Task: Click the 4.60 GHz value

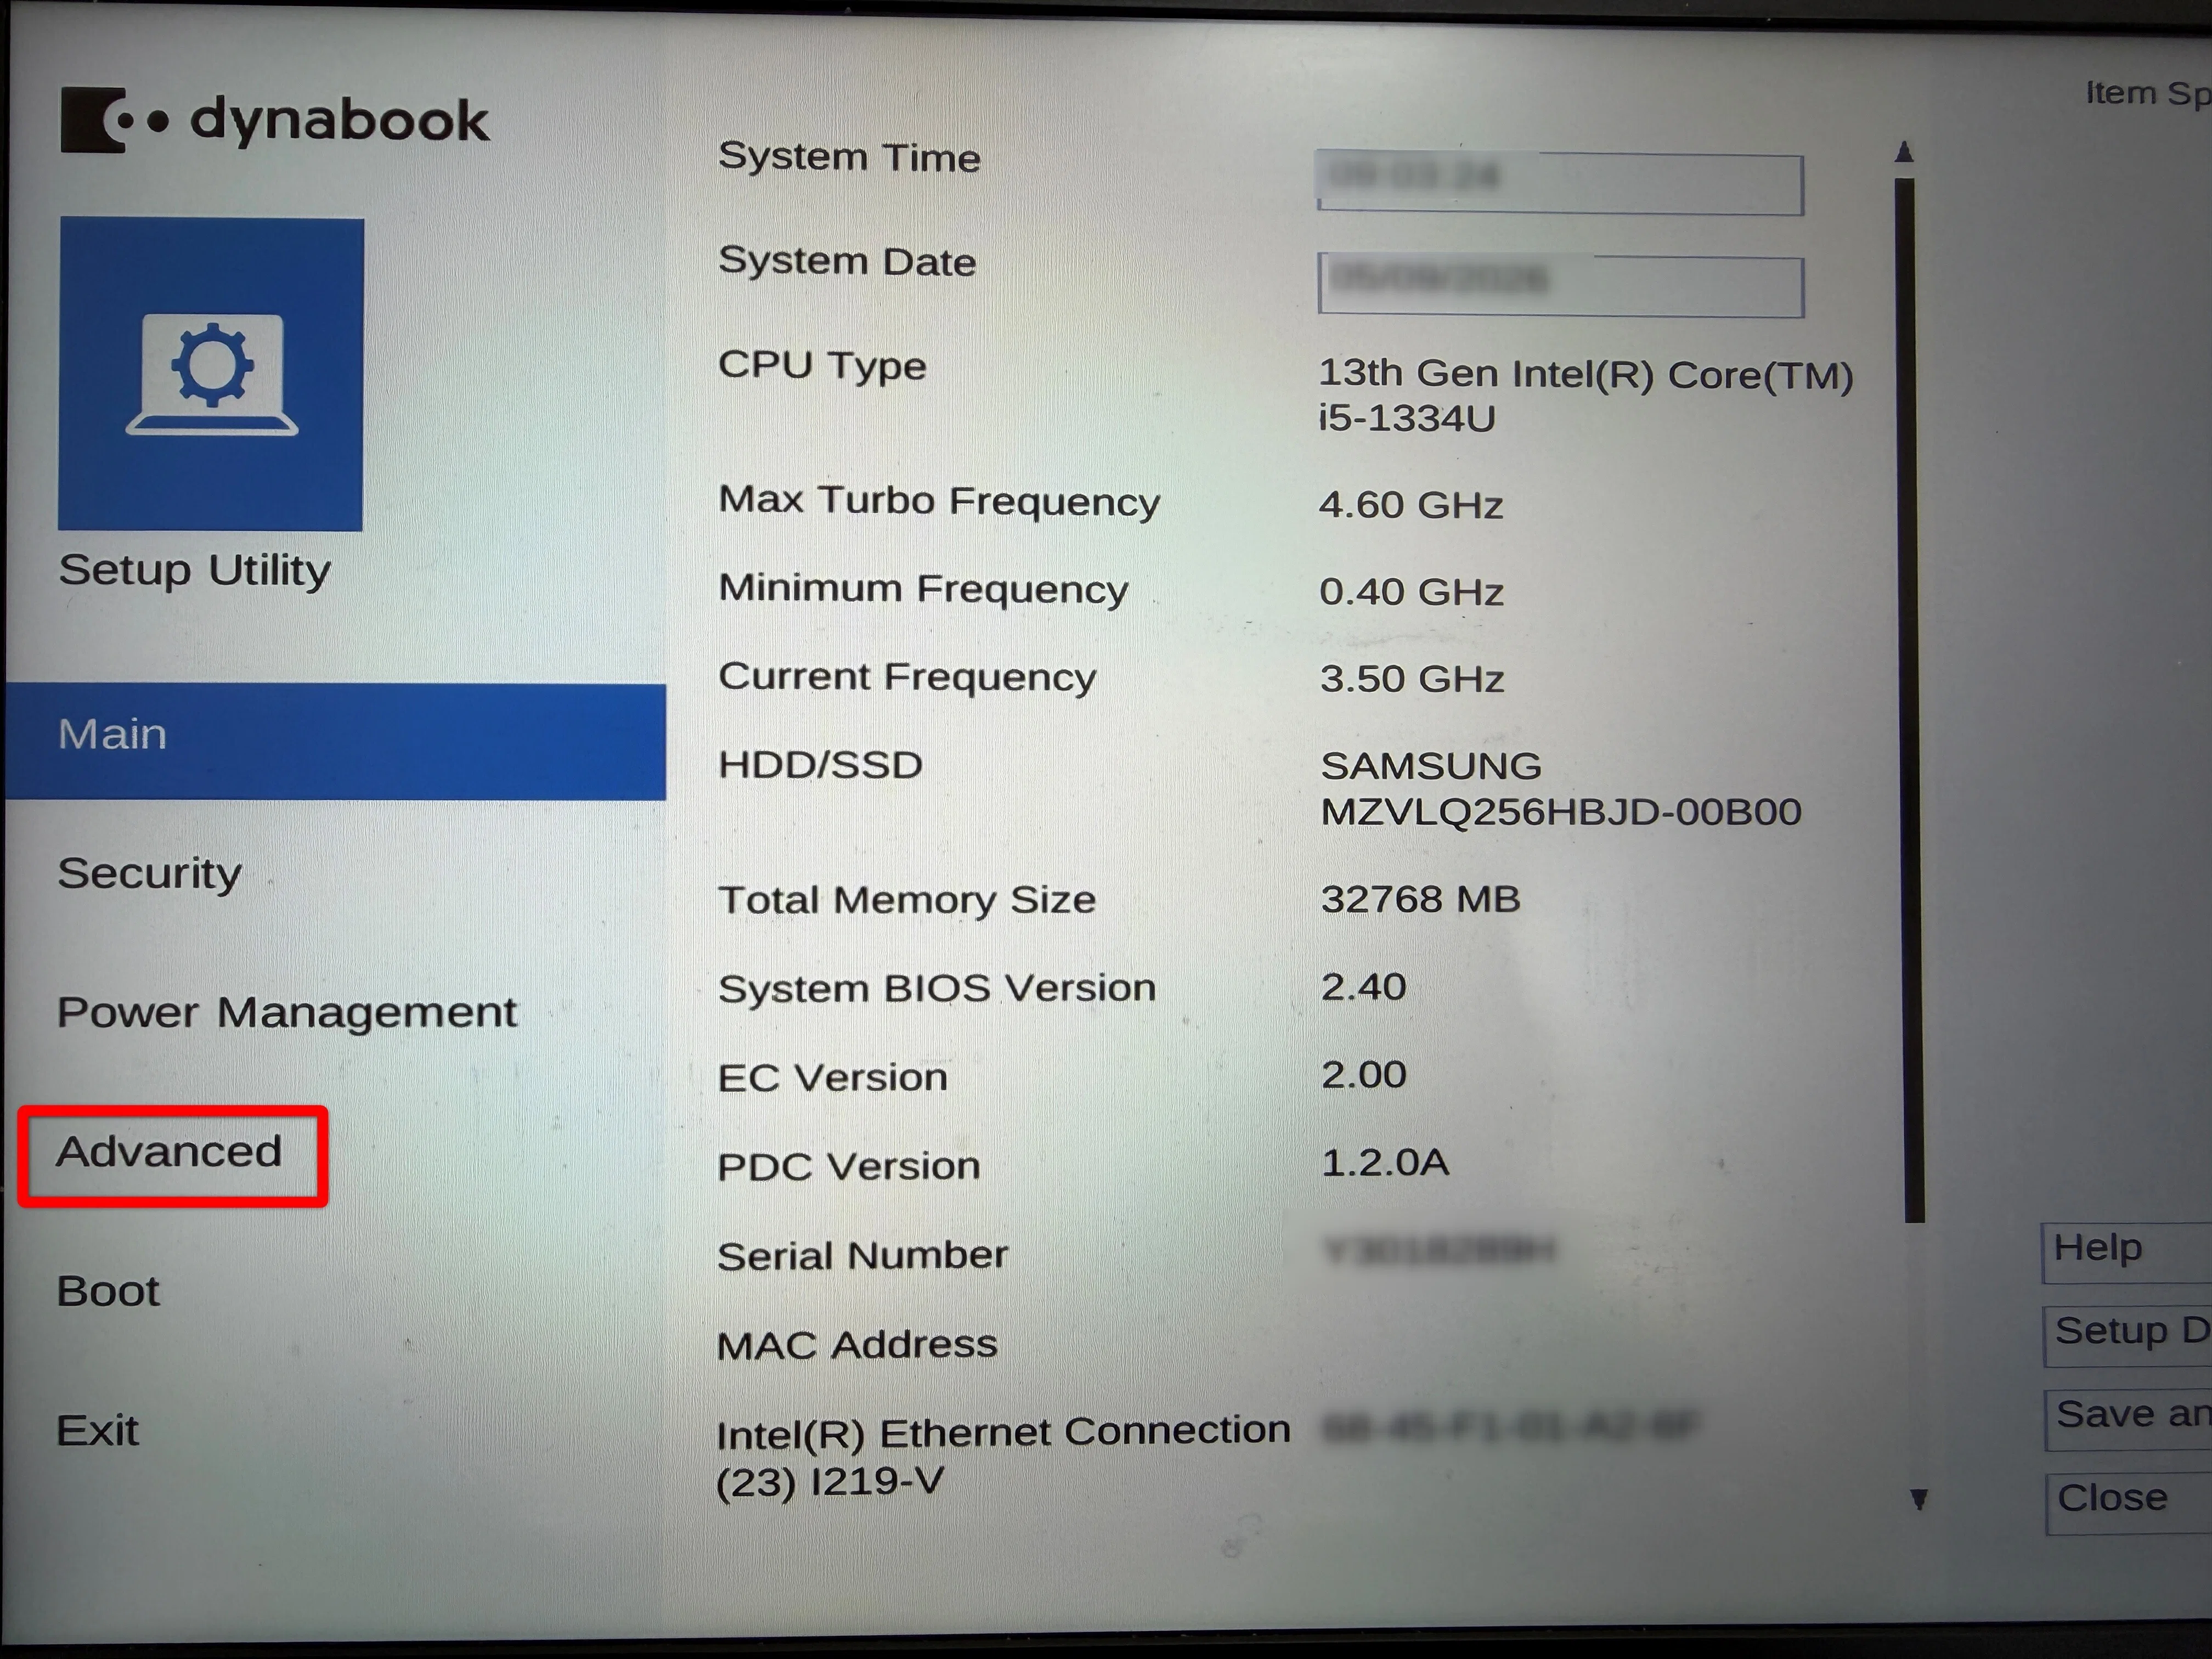Action: (1411, 505)
